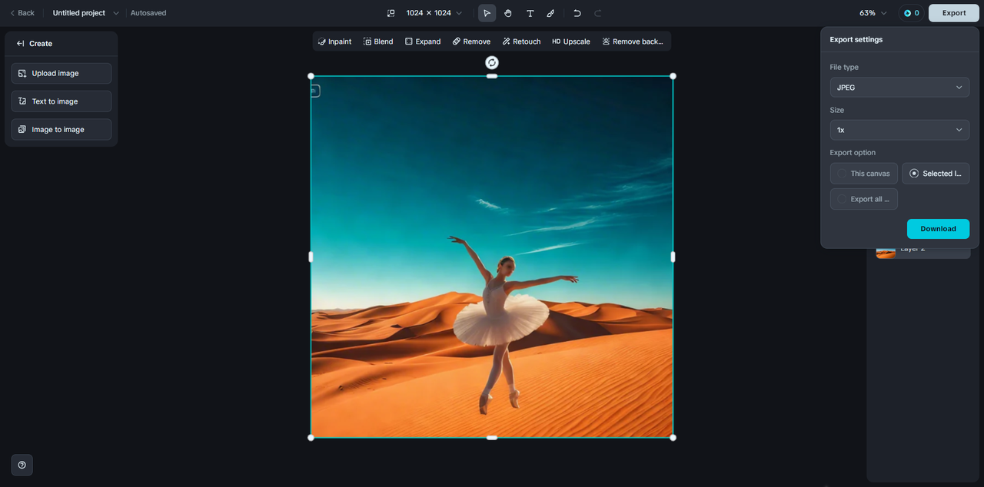Choose the Inpaint tool

click(334, 41)
